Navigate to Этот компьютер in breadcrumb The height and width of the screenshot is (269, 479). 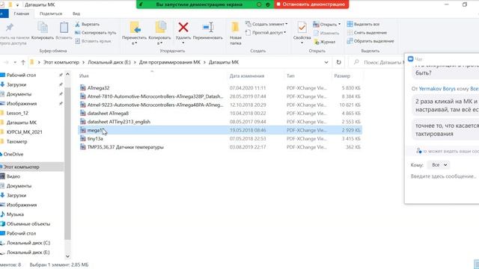coord(61,62)
